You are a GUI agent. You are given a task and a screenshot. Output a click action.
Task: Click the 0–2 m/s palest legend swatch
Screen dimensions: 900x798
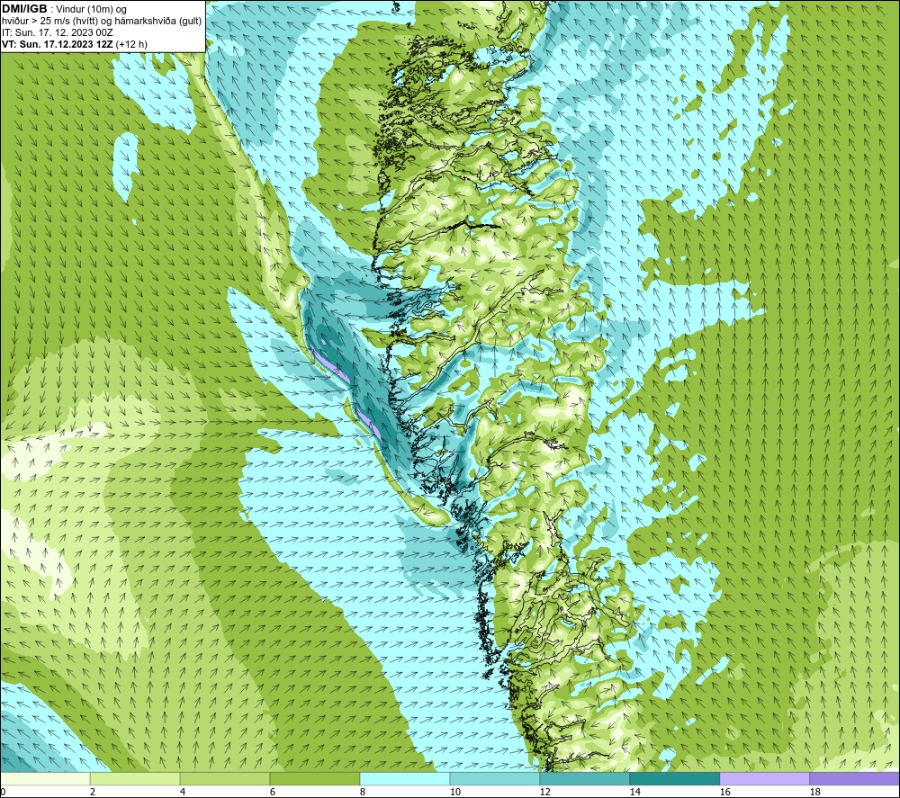point(45,778)
